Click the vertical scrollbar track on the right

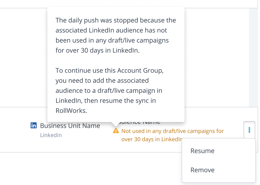(x=254, y=58)
